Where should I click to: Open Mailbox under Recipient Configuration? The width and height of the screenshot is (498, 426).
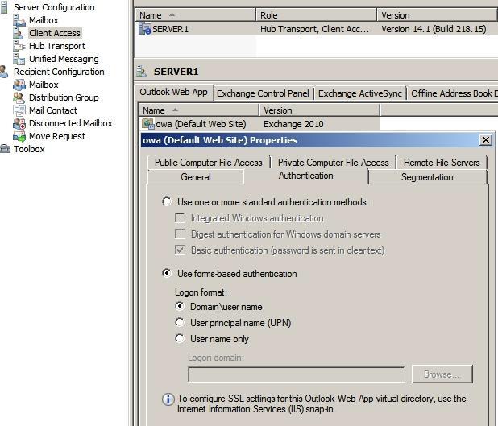point(44,85)
